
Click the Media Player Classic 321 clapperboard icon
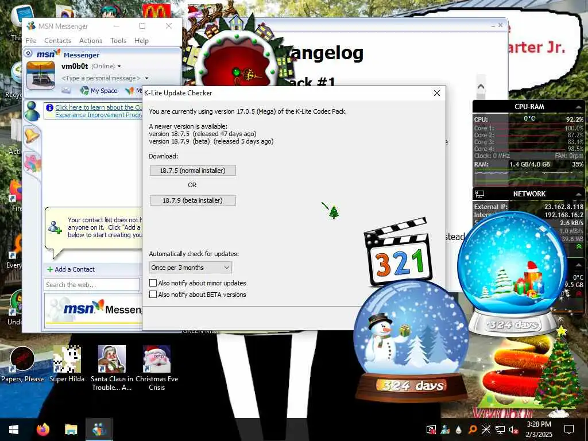pos(399,252)
